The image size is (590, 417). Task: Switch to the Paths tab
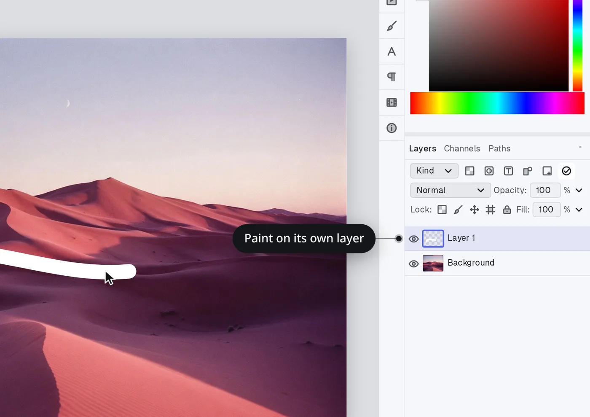499,148
